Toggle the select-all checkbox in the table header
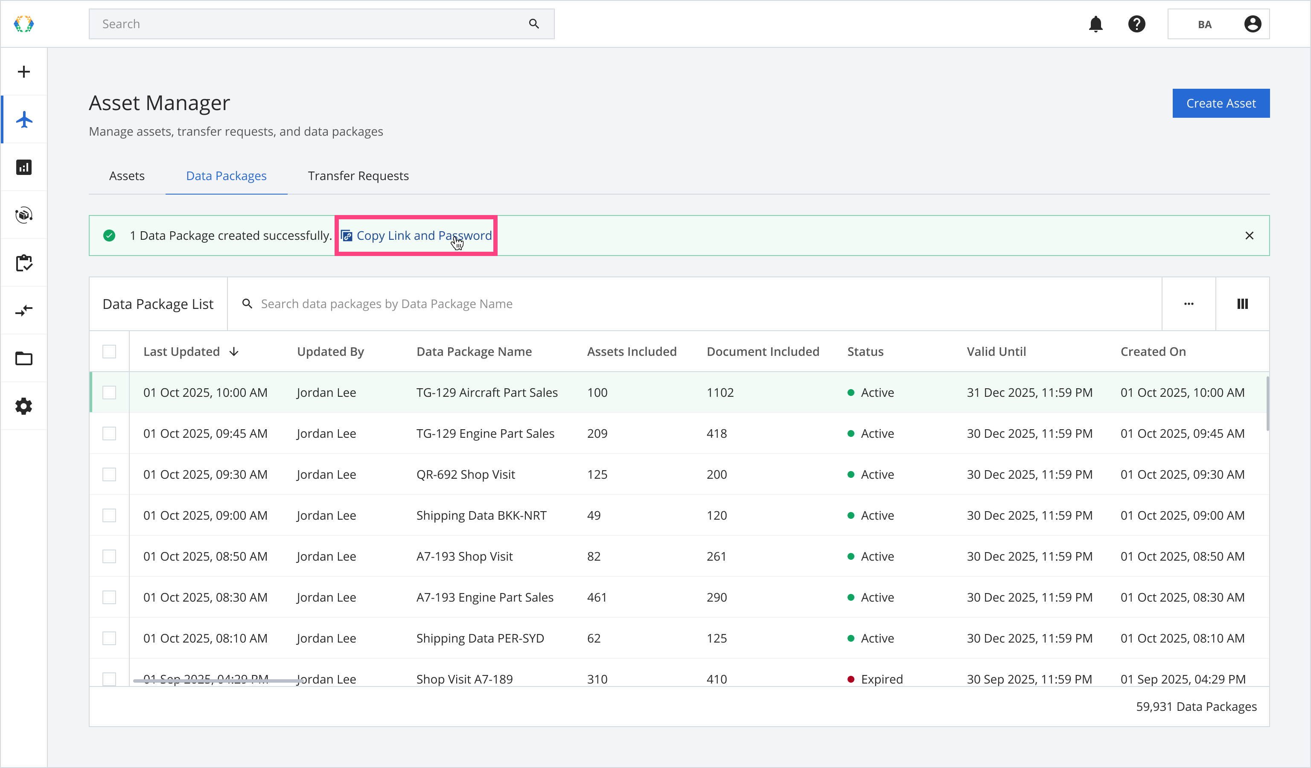 [x=109, y=352]
